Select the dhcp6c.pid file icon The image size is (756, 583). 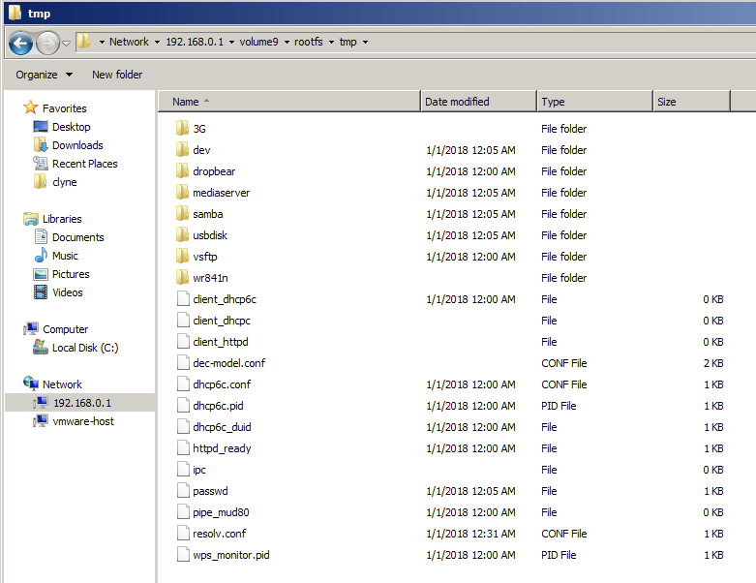(183, 406)
